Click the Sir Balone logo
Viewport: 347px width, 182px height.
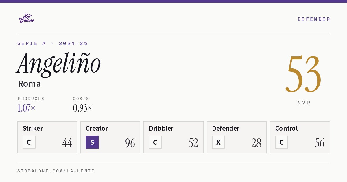[27, 18]
